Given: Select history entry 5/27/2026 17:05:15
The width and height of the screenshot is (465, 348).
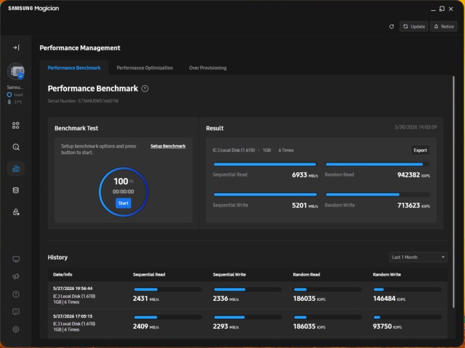Looking at the screenshot, I should (x=247, y=323).
